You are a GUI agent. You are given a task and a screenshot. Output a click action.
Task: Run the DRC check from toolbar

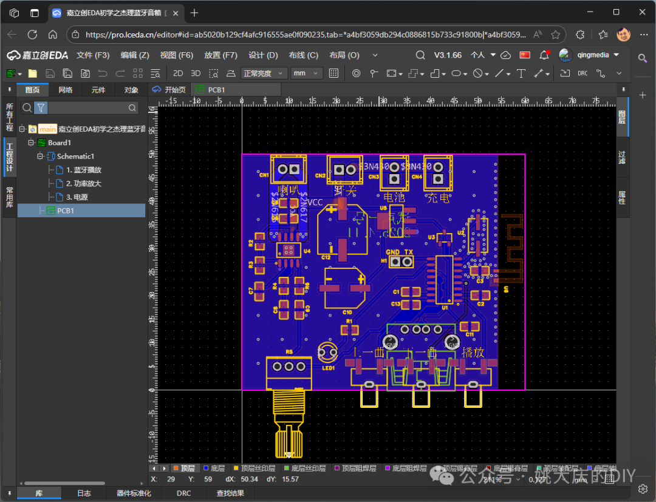583,73
